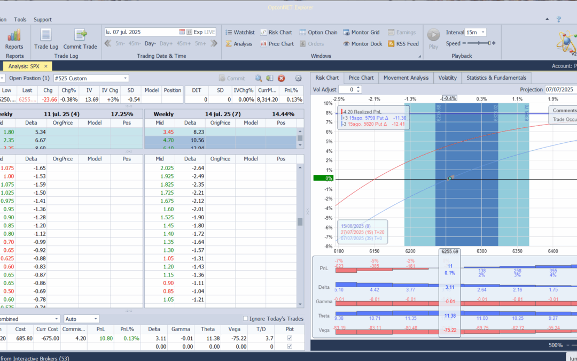Click the export spreadsheet icon near Commit
This screenshot has width=577, height=361.
click(270, 78)
